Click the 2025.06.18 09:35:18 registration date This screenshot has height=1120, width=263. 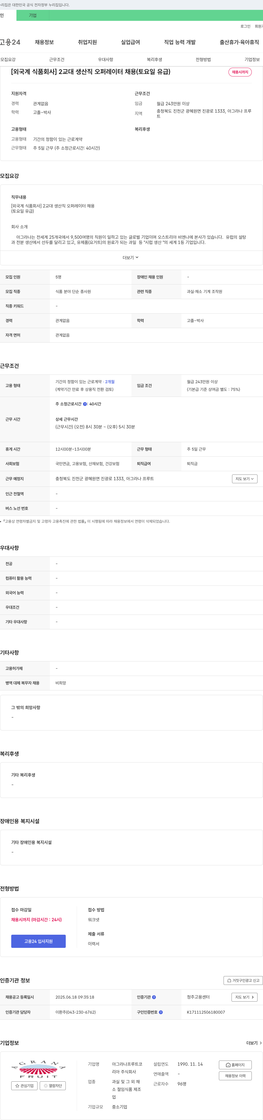(x=75, y=997)
